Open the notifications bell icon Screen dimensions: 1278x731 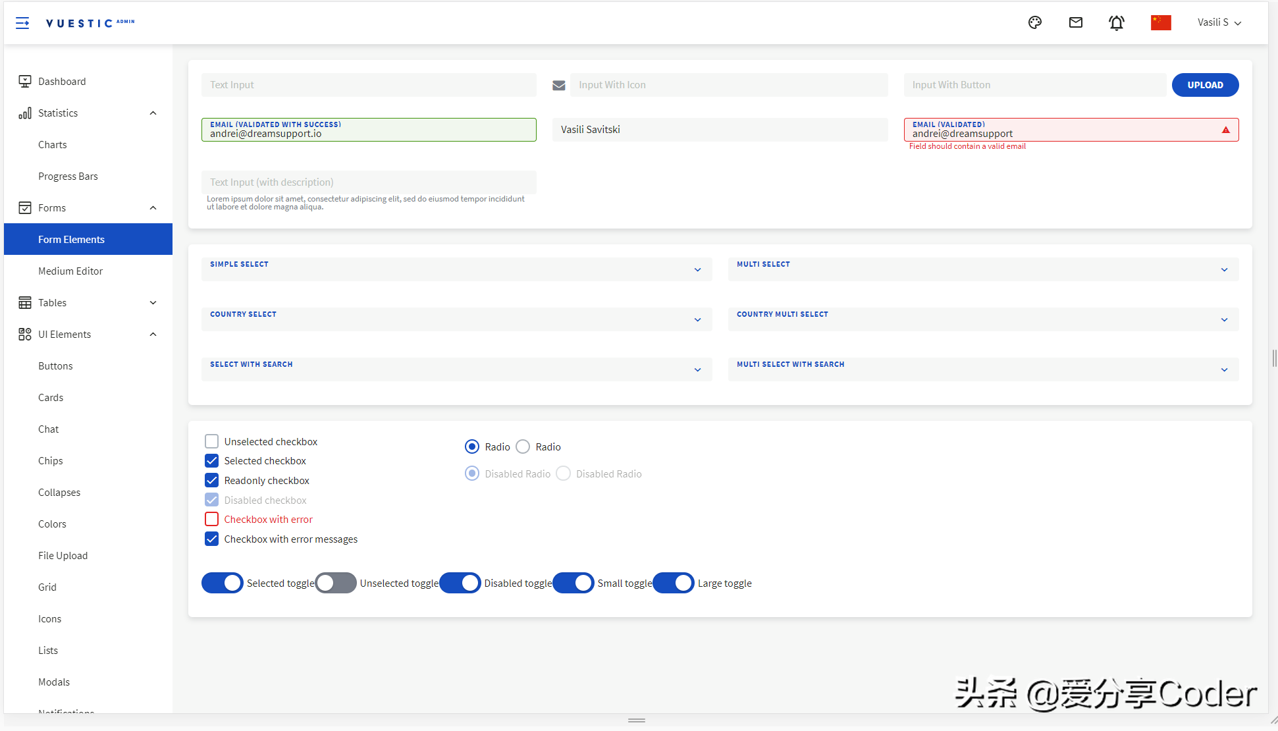(x=1117, y=23)
